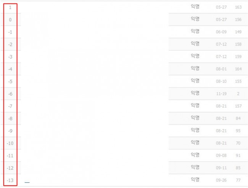Click the view count 163
This screenshot has width=248, height=188.
tap(238, 7)
